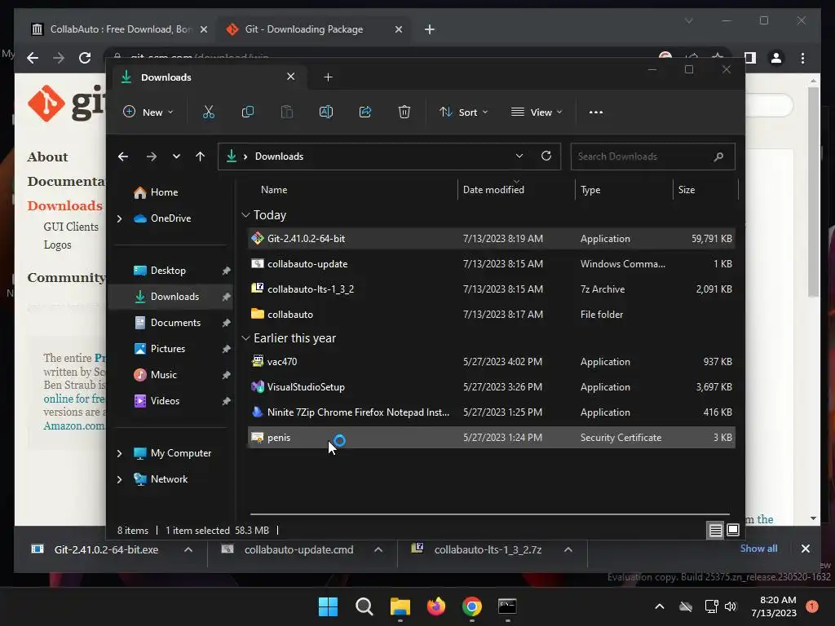Open the Sort dropdown

(x=463, y=112)
